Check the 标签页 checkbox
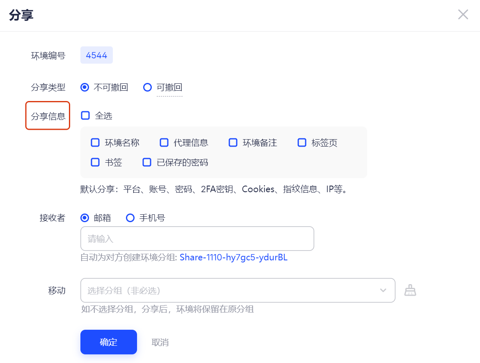Viewport: 480px width, 363px height. [x=302, y=142]
